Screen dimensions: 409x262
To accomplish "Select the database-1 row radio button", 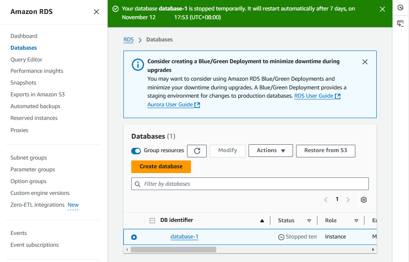I will click(x=134, y=237).
